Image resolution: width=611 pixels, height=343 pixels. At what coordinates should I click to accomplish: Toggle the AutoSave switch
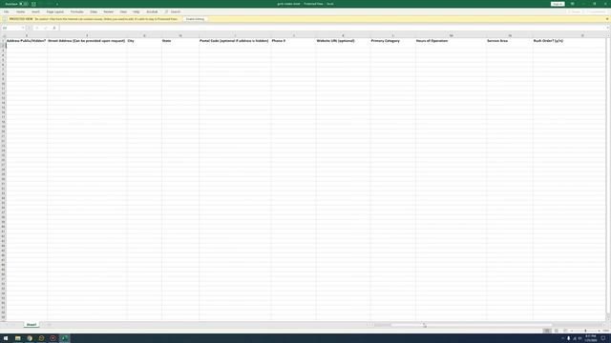point(24,4)
